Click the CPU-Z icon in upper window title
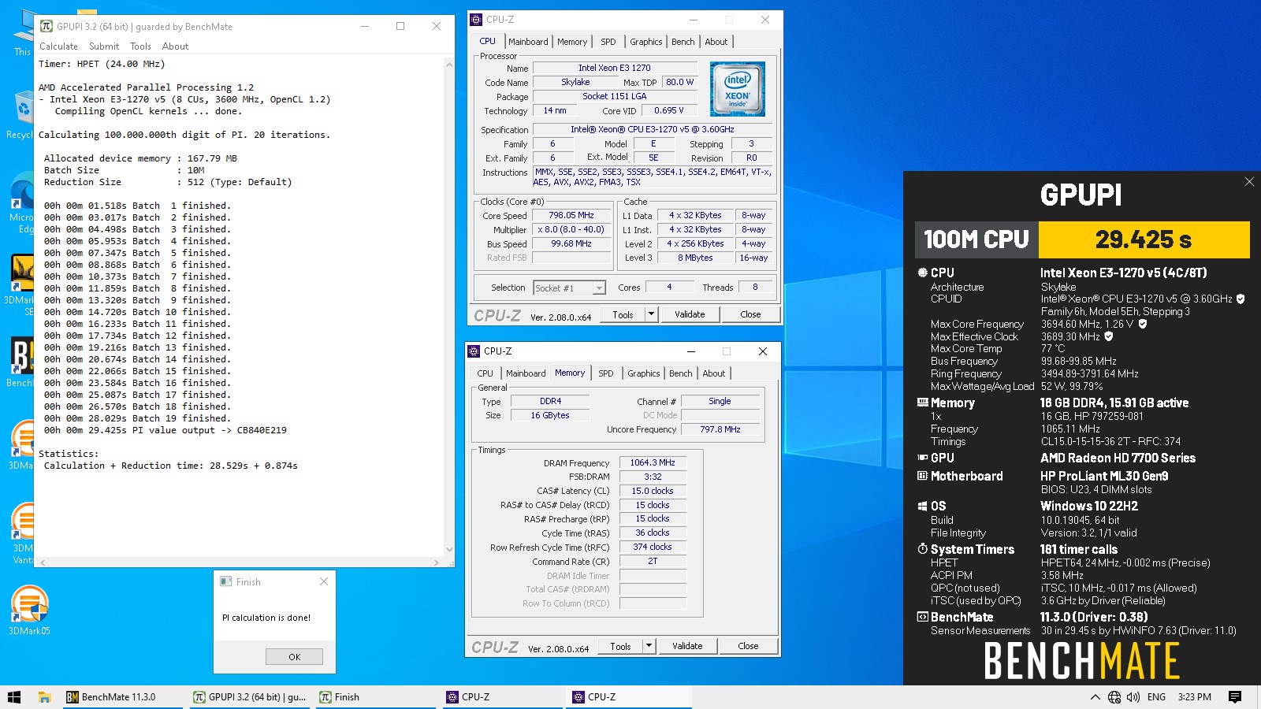 pyautogui.click(x=476, y=20)
